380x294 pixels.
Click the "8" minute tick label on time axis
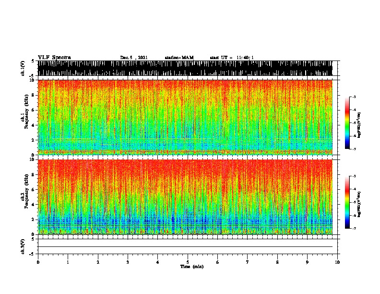(277, 262)
